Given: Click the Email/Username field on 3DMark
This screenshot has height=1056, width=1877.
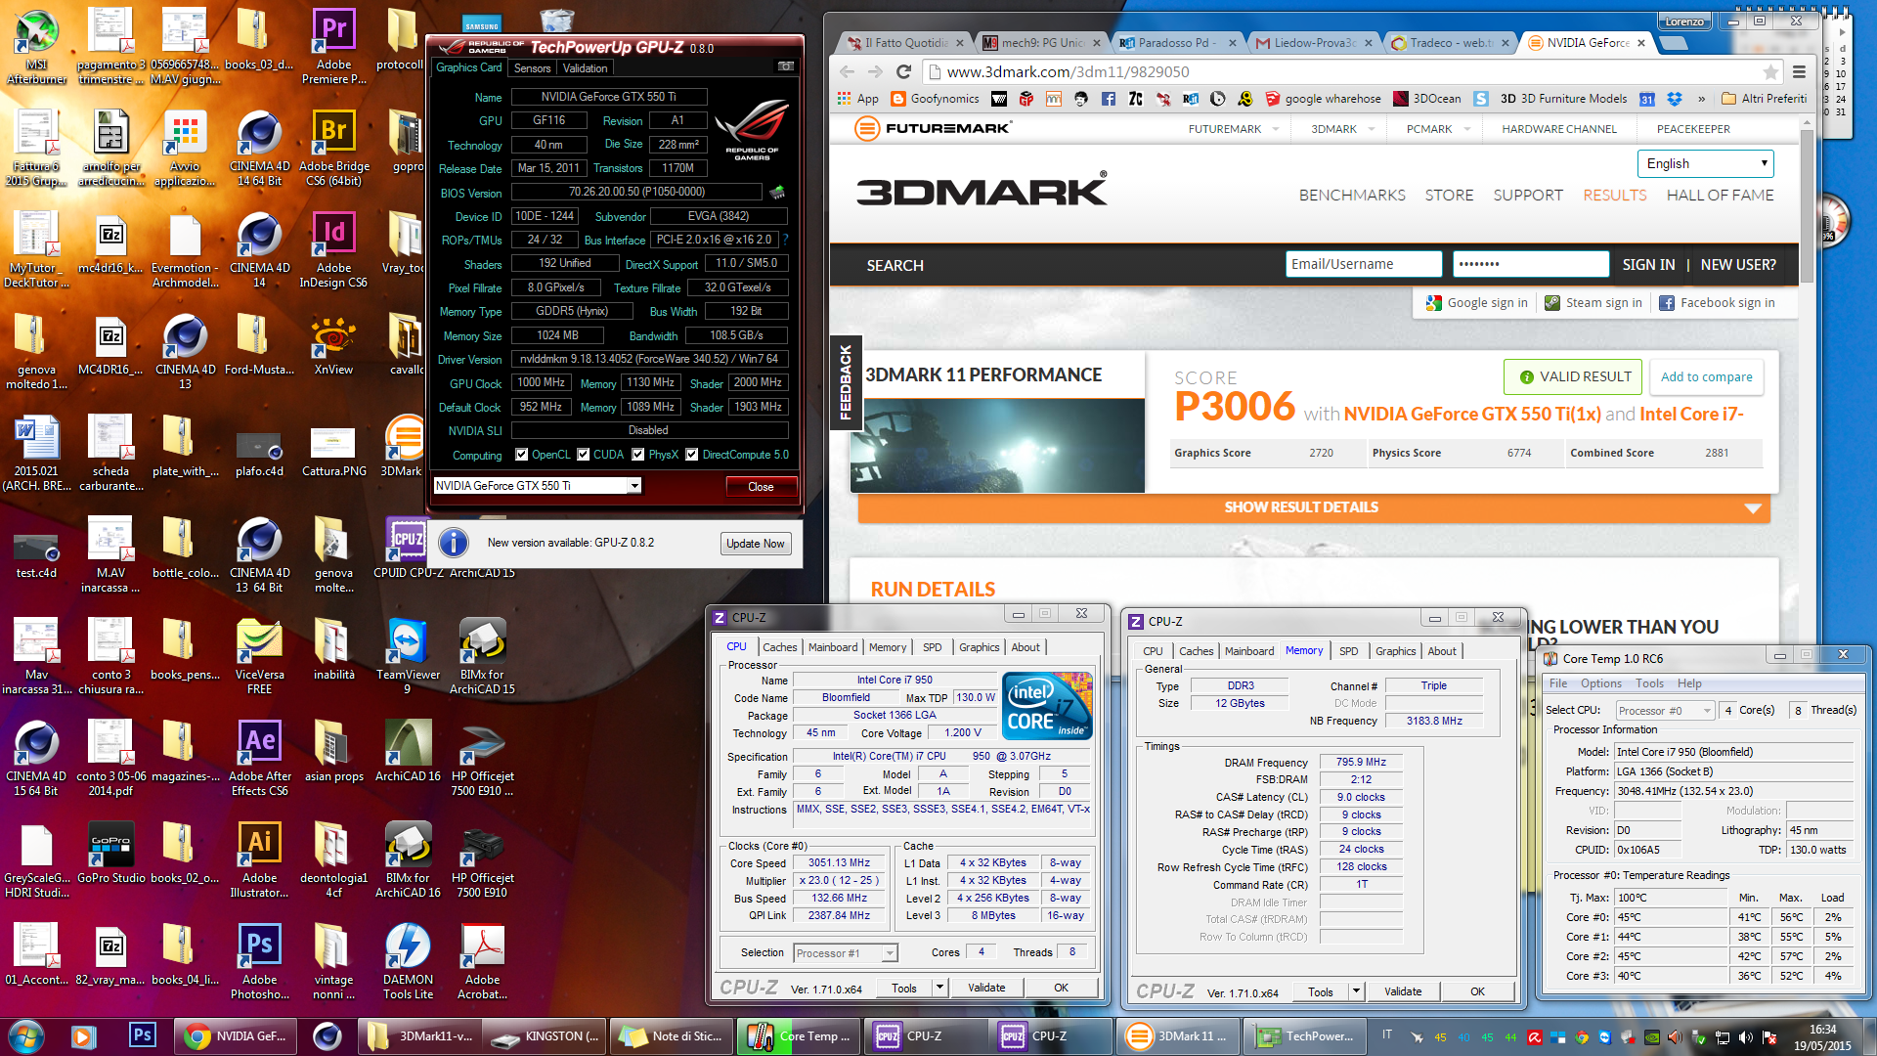Looking at the screenshot, I should coord(1363,264).
